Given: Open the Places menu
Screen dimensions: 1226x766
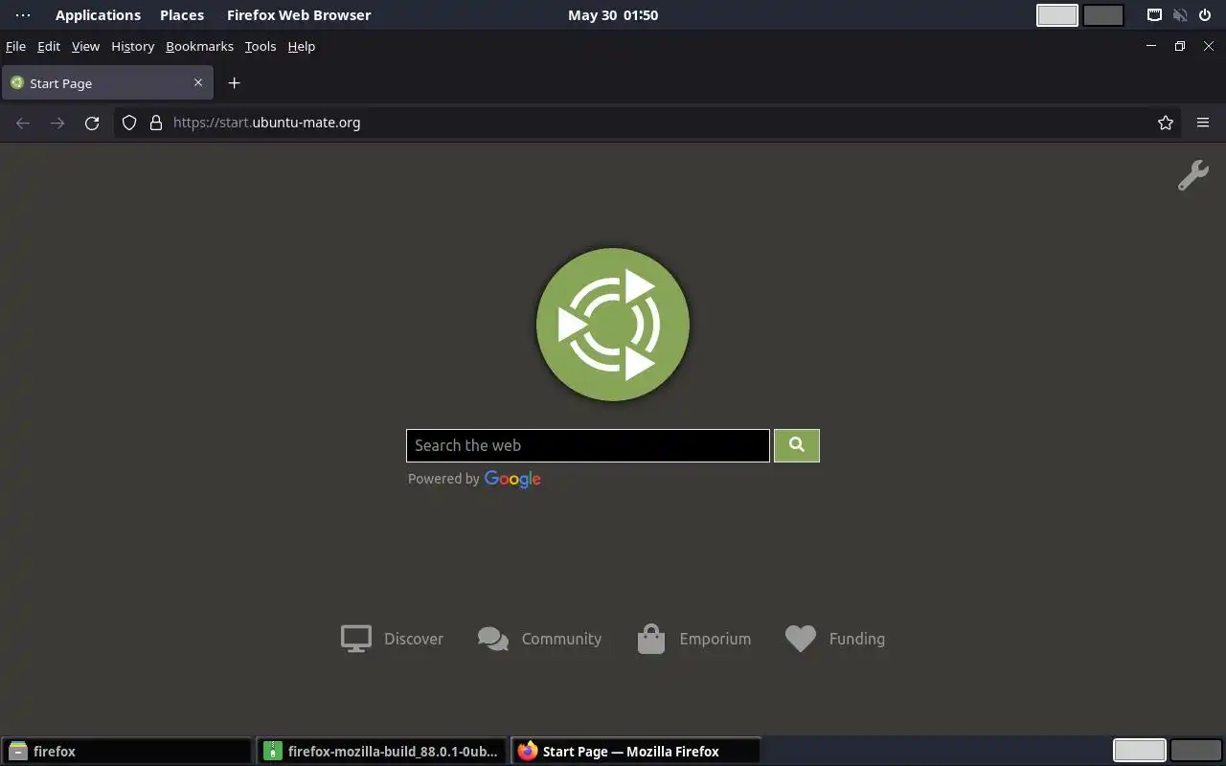Looking at the screenshot, I should pyautogui.click(x=182, y=15).
